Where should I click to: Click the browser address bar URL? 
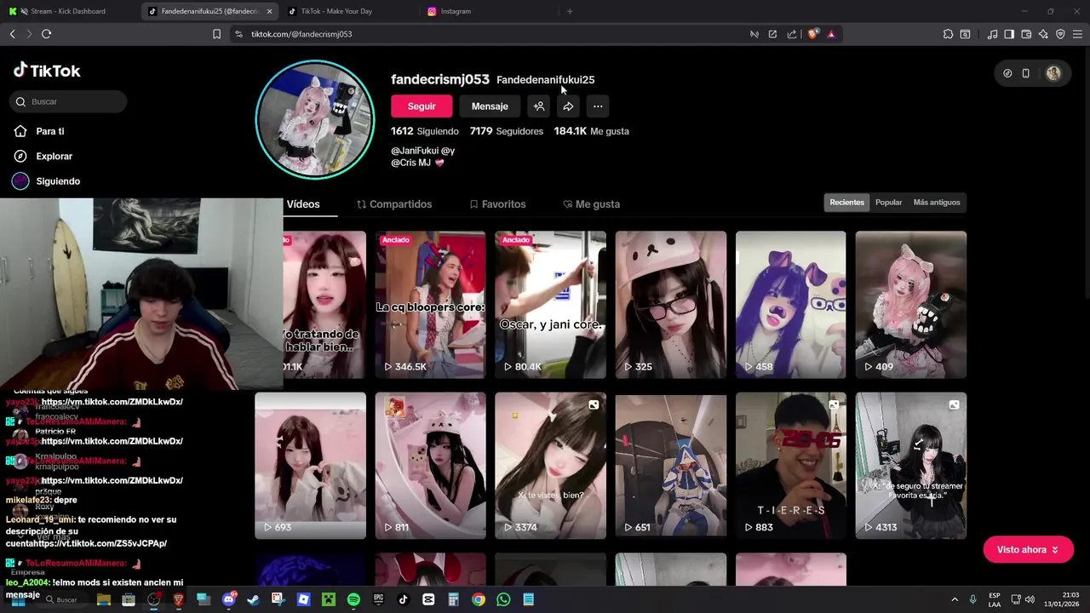click(x=301, y=34)
